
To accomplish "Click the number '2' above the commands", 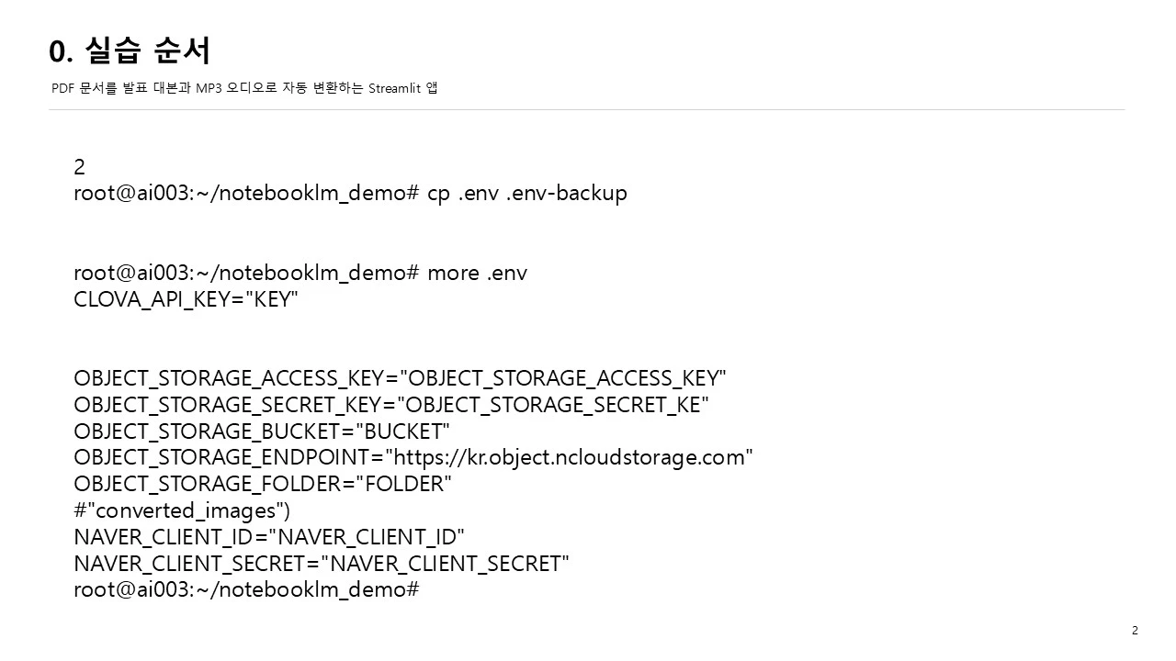I will click(x=79, y=167).
